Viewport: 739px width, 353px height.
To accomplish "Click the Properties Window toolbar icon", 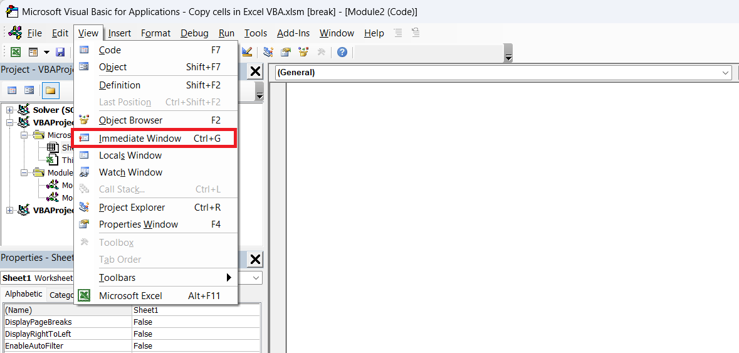I will tap(286, 52).
